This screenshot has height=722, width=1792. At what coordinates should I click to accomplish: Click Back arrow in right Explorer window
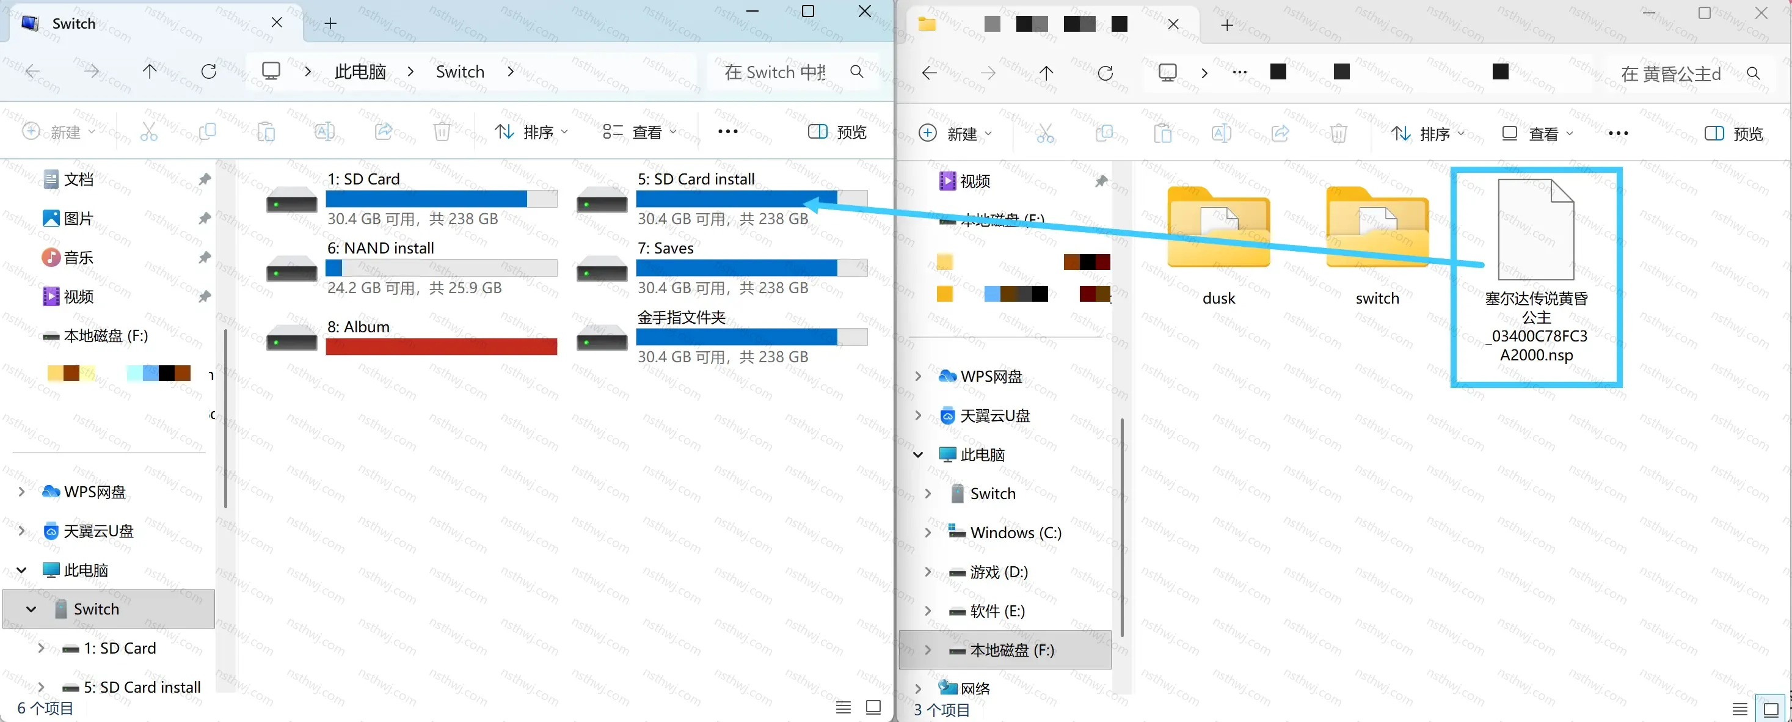[x=930, y=73]
